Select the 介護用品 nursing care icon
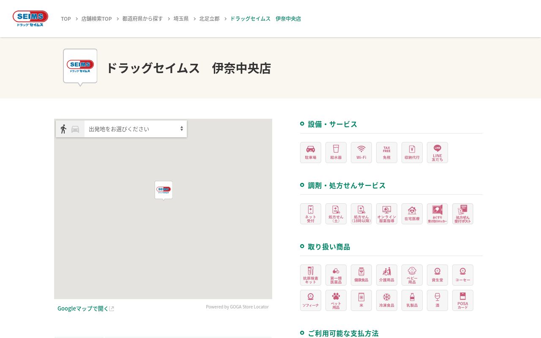 [387, 275]
